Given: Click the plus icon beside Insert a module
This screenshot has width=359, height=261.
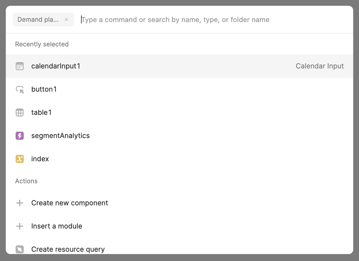Looking at the screenshot, I should (x=19, y=226).
